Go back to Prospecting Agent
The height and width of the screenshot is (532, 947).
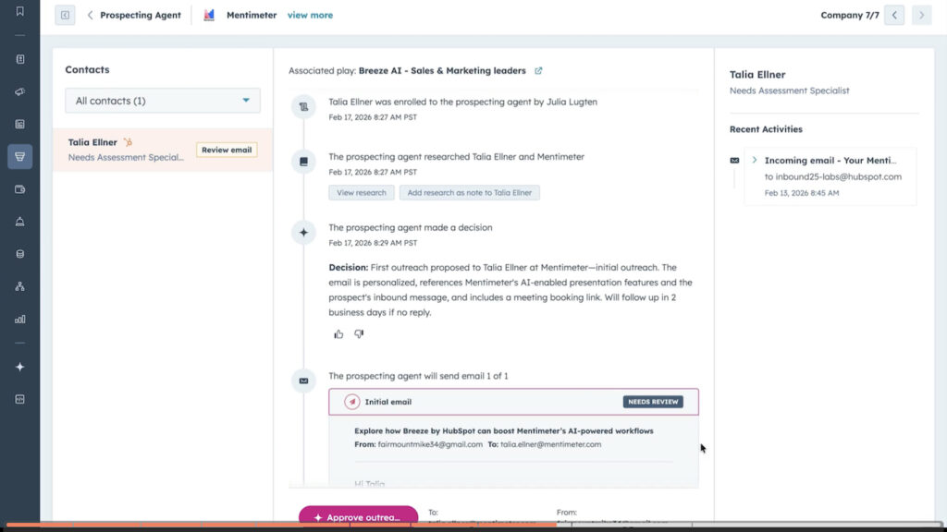[134, 15]
